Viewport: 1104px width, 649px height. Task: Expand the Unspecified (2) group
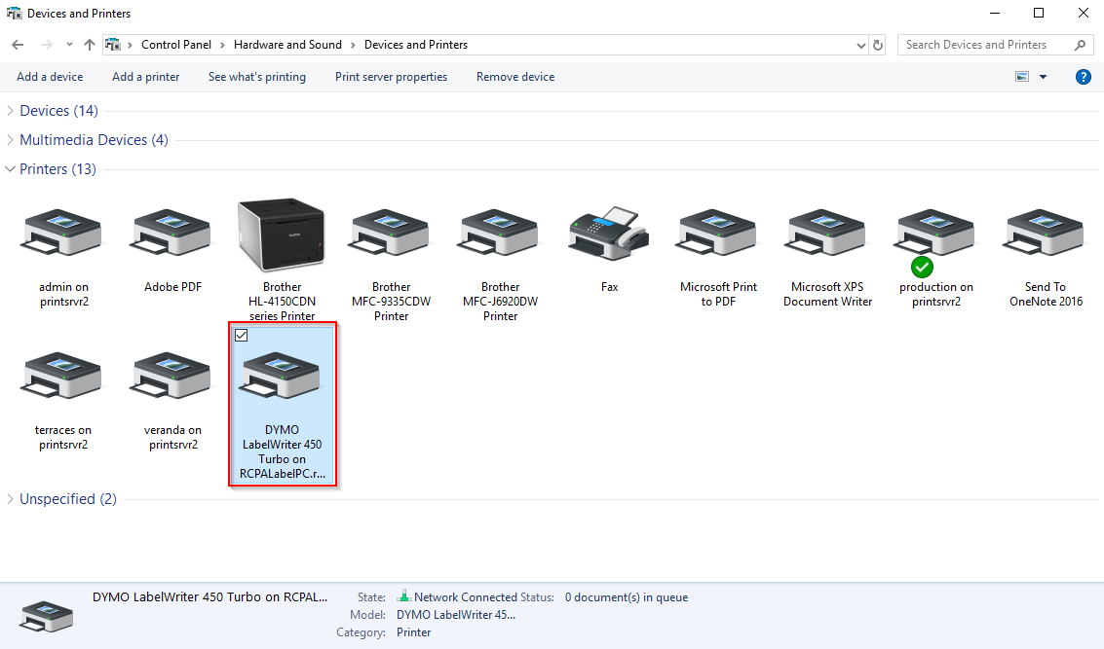10,498
